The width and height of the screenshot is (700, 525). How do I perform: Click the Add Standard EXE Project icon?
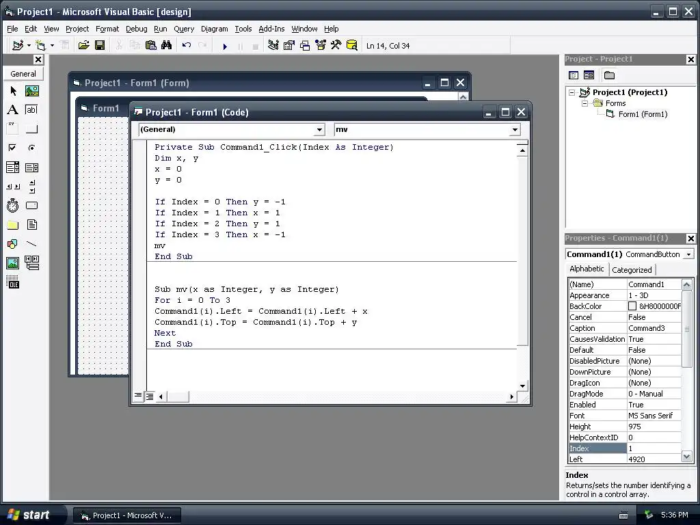(x=18, y=46)
